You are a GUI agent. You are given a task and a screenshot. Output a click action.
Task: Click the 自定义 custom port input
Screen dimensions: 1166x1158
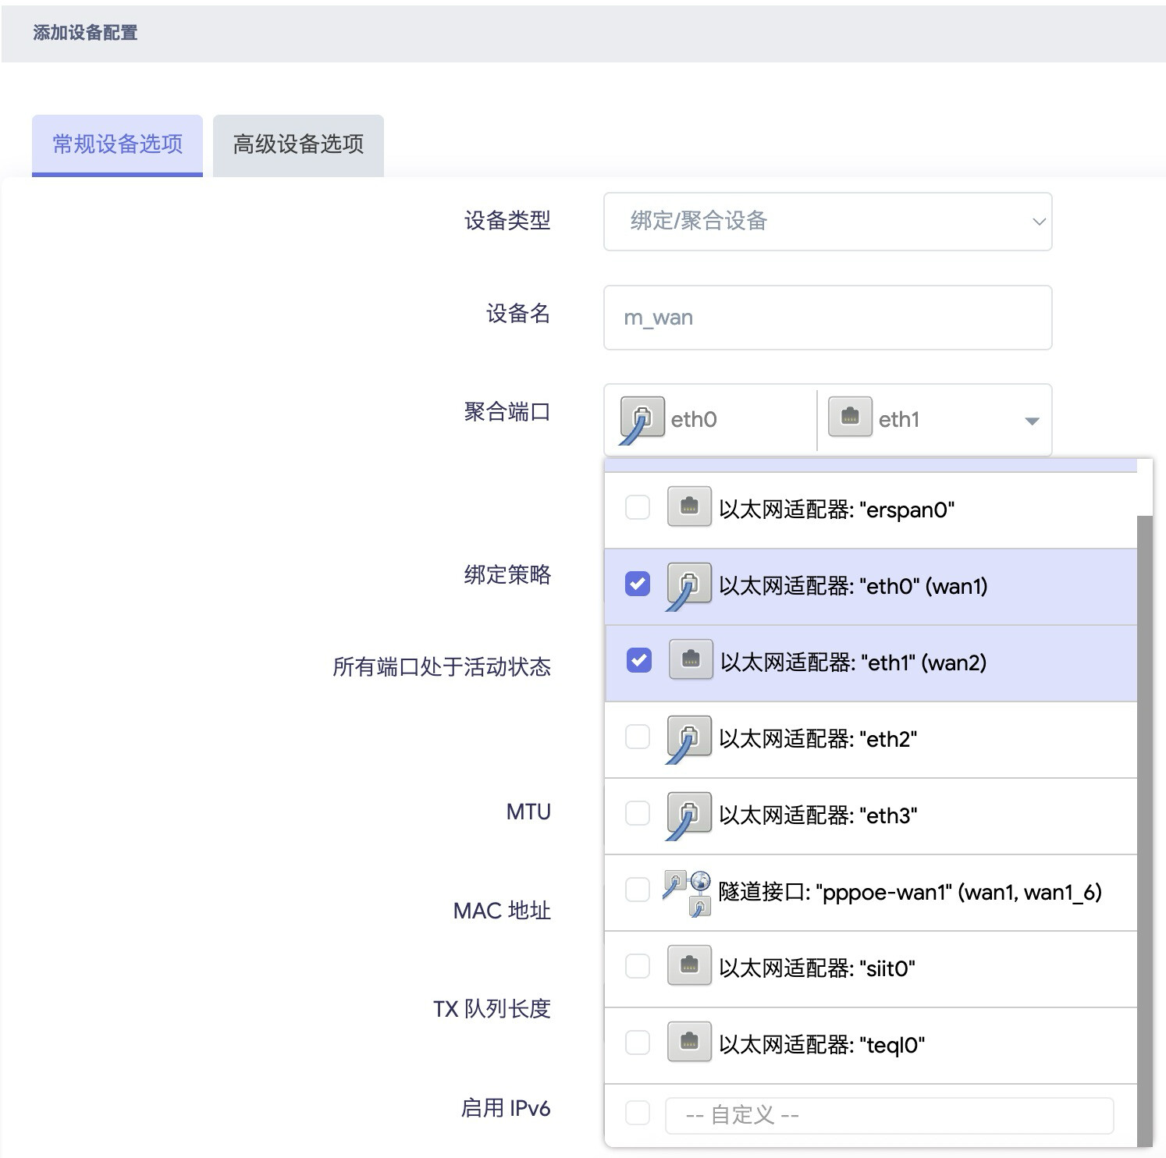pos(888,1115)
